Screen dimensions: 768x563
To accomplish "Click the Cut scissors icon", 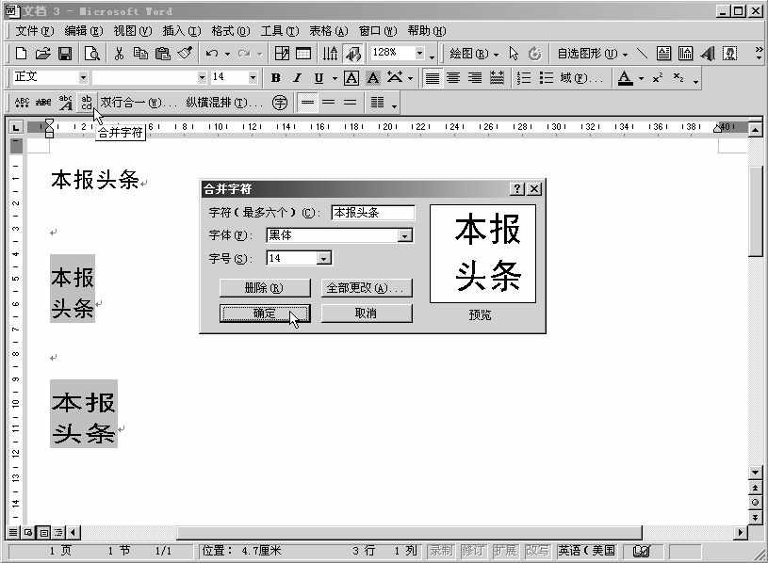I will (118, 55).
